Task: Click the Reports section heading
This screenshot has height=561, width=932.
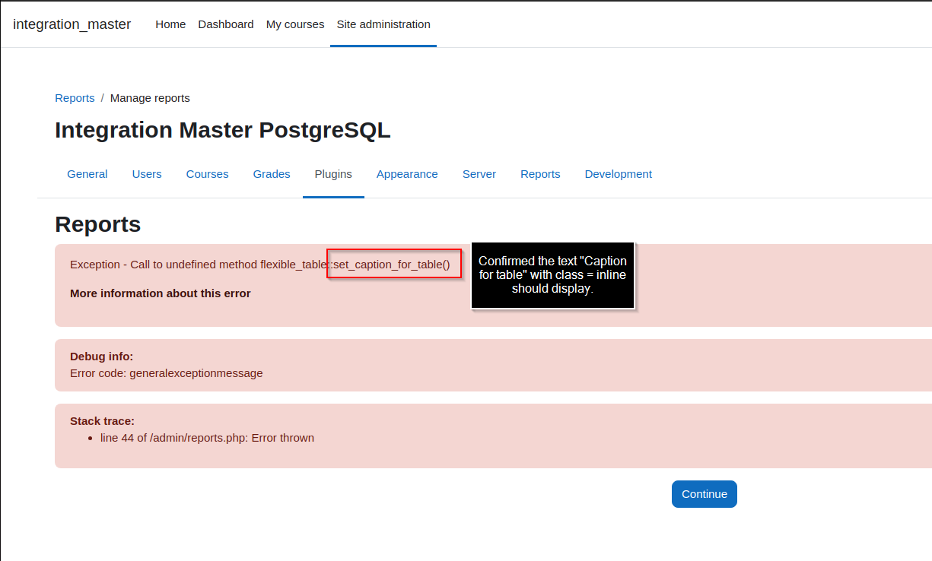Action: point(98,224)
